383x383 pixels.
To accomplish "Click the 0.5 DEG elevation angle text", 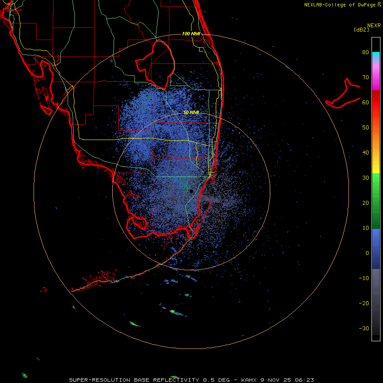I will click(216, 380).
